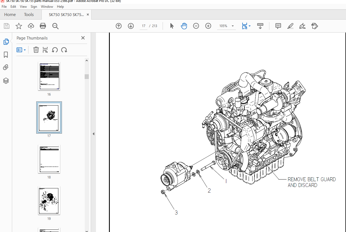Choose the selection arrow tool
The image size is (346, 232).
(172, 26)
